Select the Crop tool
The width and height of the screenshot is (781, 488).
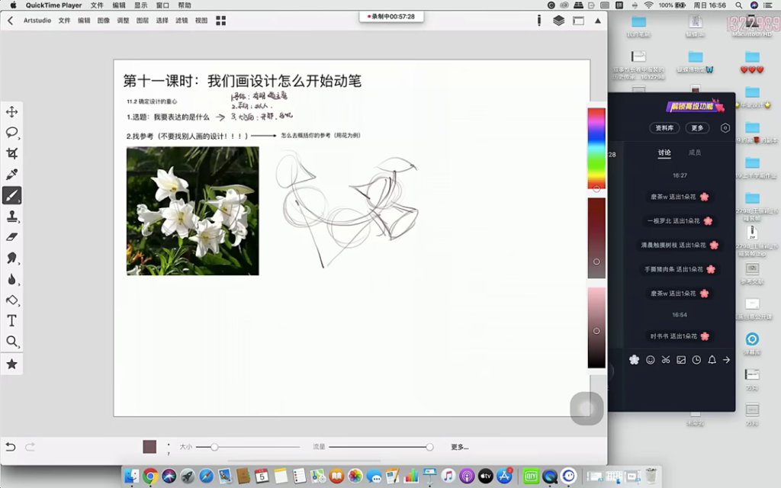pos(12,153)
